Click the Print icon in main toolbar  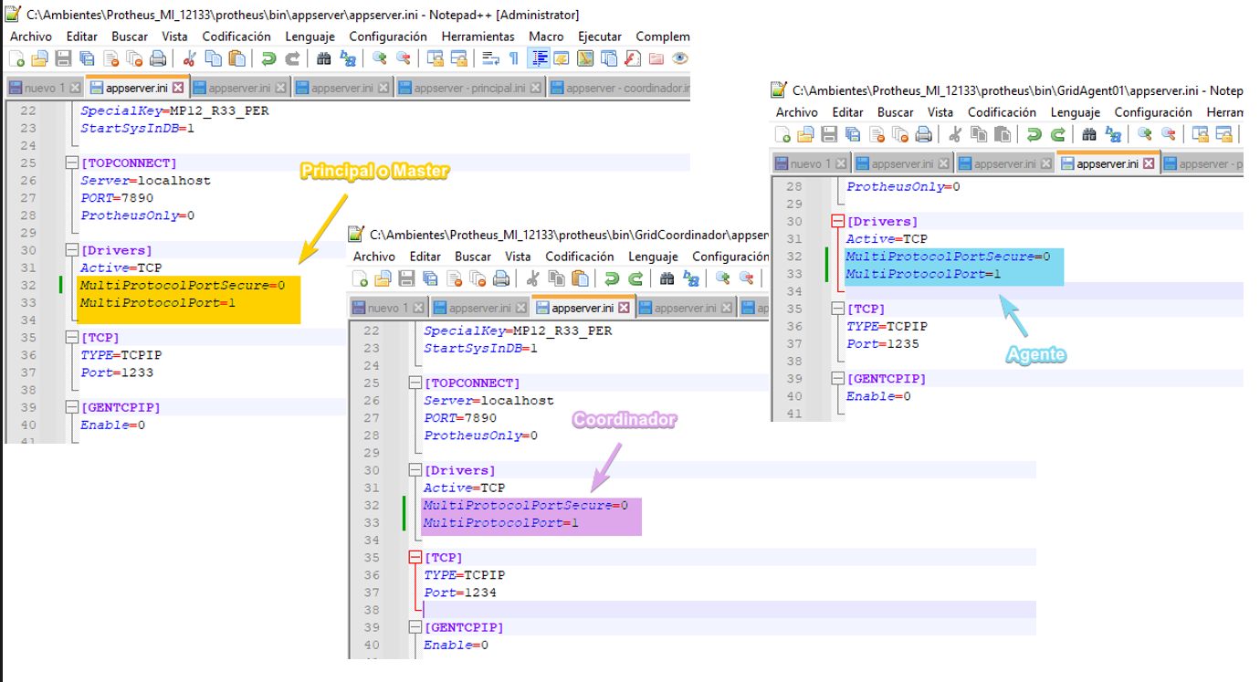pos(158,58)
